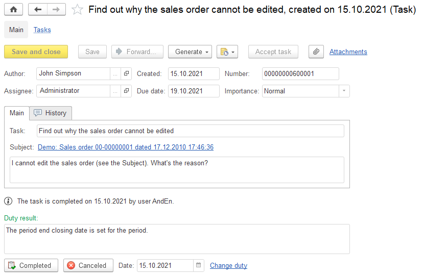The image size is (423, 276).
Task: Click the Home icon button
Action: click(x=13, y=9)
